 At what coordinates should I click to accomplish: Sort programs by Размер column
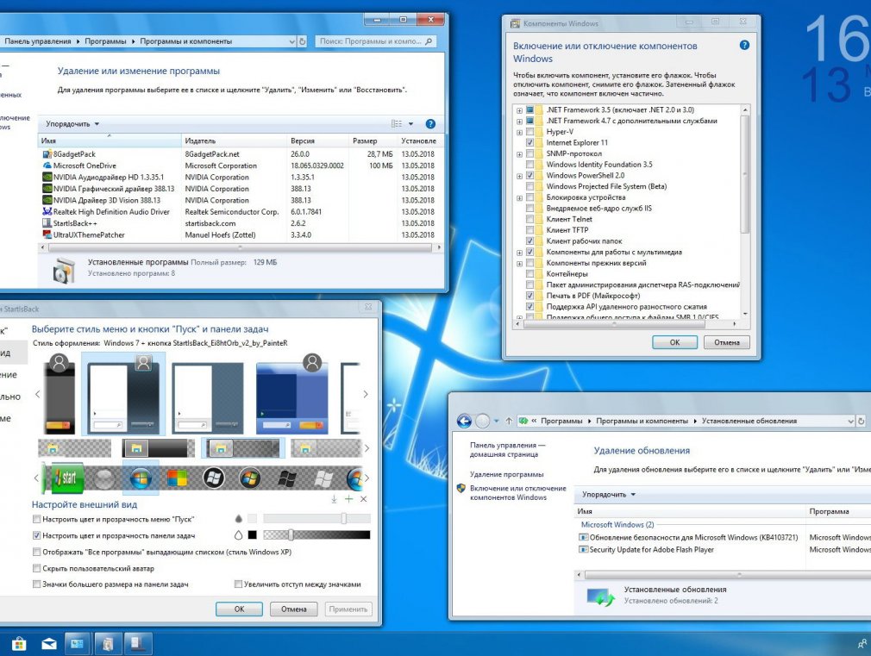tap(373, 141)
